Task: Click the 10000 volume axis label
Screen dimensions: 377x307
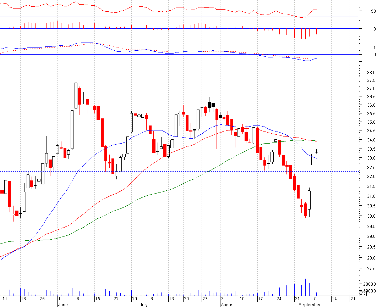Action: tap(370, 291)
